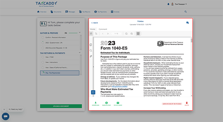Open the Confirm - Personal Information task

click(x=60, y=38)
